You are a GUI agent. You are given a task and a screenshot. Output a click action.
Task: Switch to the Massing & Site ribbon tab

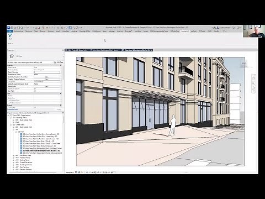click(84, 31)
